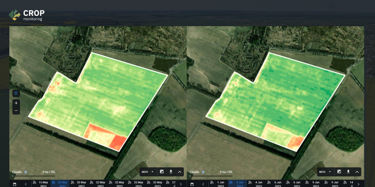Select the highlighted 4 Jun 2023 date
The image size is (375, 187).
tap(237, 184)
